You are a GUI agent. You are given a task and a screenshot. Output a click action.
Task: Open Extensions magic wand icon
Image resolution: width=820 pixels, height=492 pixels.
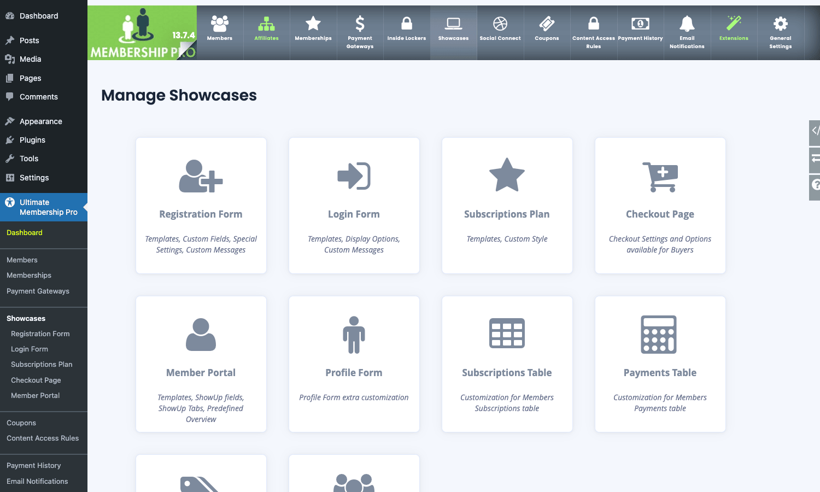tap(734, 24)
